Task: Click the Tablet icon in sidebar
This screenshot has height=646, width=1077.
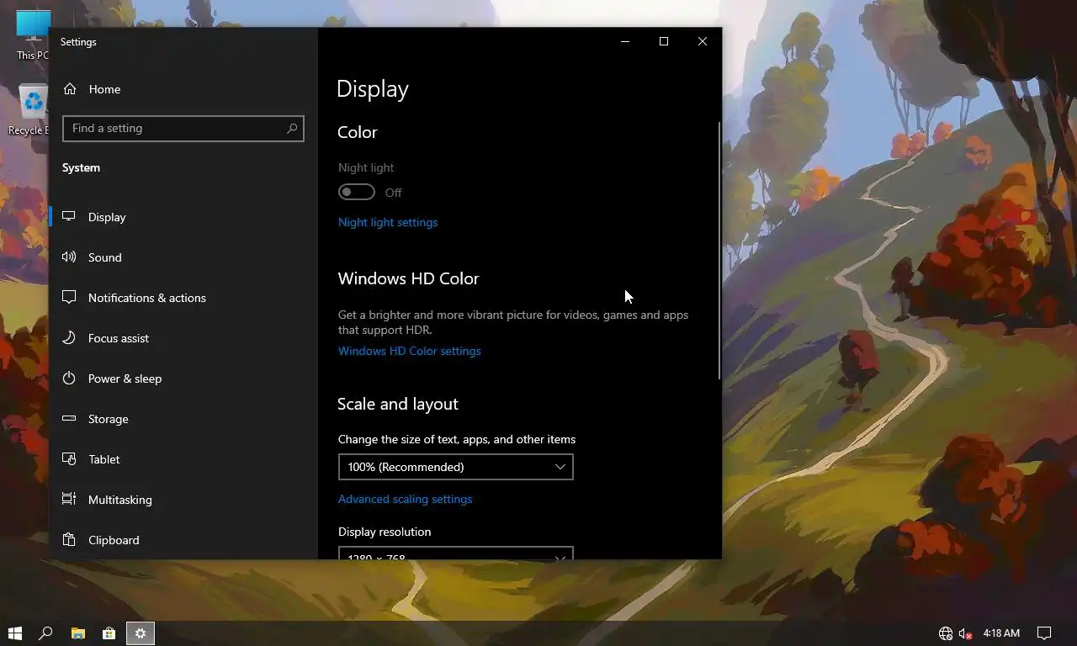Action: (x=69, y=459)
